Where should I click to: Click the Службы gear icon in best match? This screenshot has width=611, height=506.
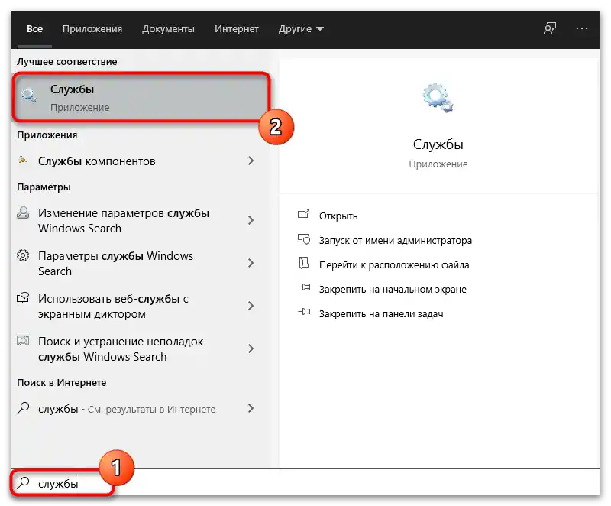click(x=29, y=96)
